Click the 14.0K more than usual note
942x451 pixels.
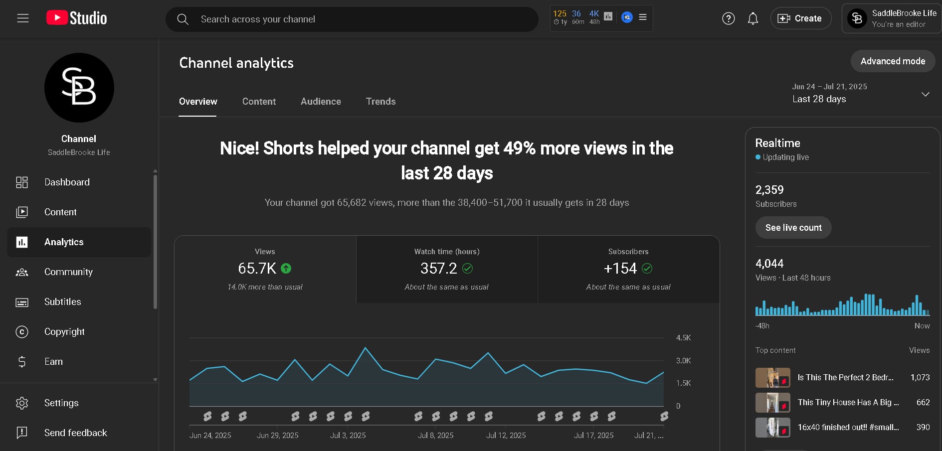265,287
